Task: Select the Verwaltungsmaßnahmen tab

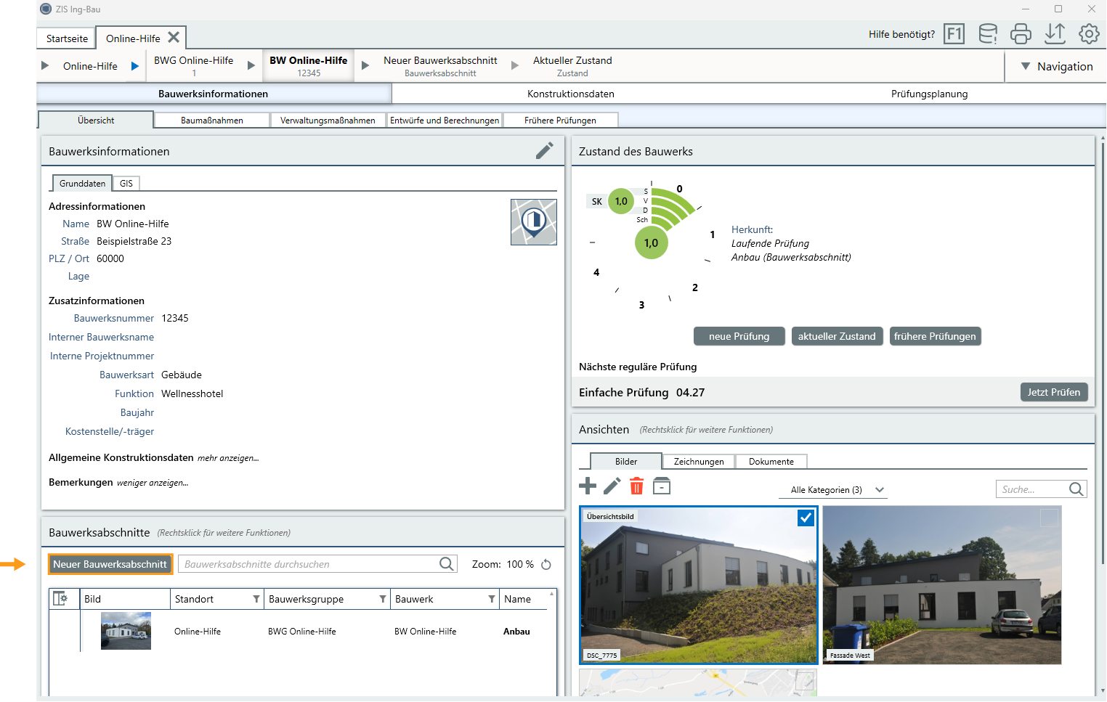Action: coord(328,121)
